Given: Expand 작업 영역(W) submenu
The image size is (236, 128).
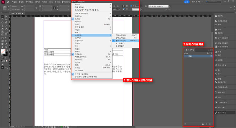Looking at the screenshot, I should click(x=92, y=7).
